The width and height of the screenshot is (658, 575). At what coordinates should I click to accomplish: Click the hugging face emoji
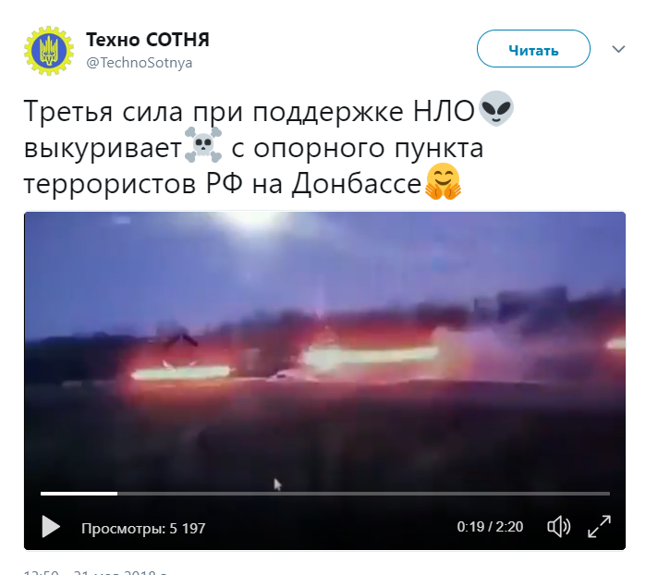tap(444, 181)
